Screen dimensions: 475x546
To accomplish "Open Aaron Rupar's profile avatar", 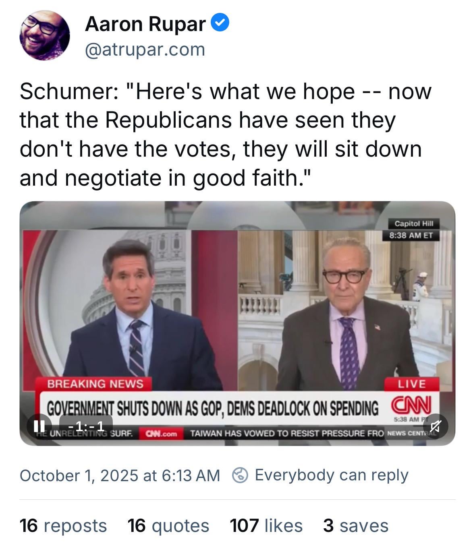I will click(44, 35).
